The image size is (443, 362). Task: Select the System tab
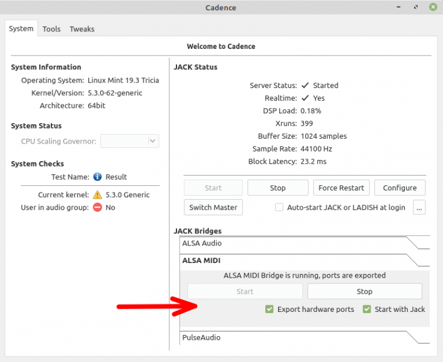click(x=21, y=28)
